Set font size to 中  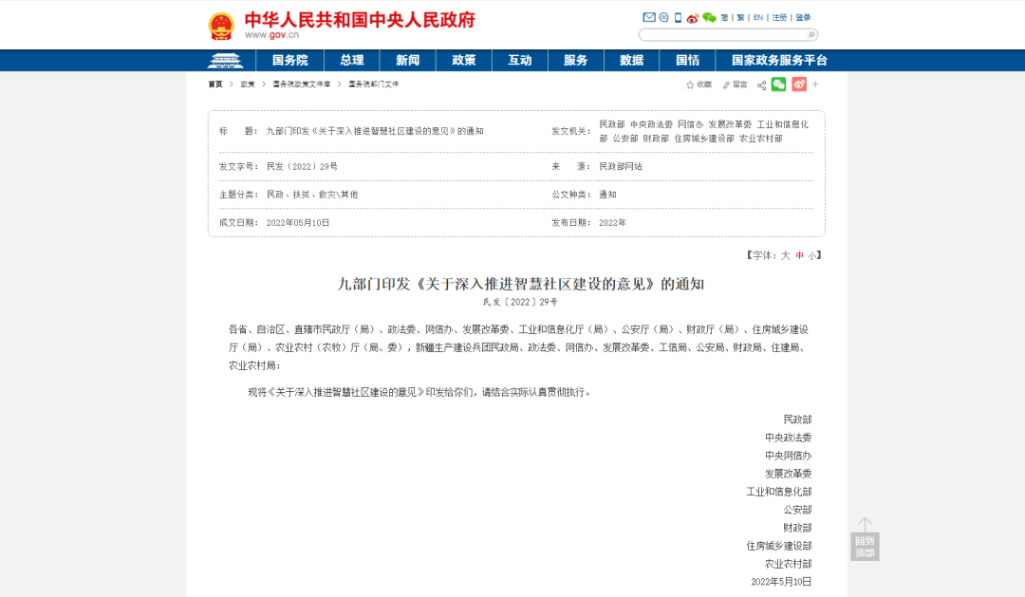(799, 255)
